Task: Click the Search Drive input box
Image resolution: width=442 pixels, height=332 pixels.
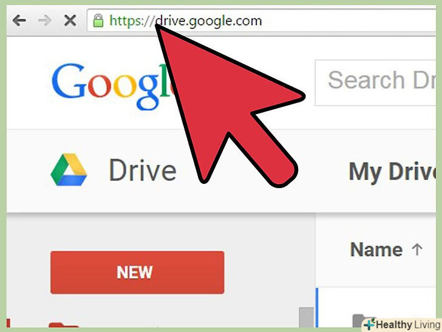Action: tap(375, 83)
